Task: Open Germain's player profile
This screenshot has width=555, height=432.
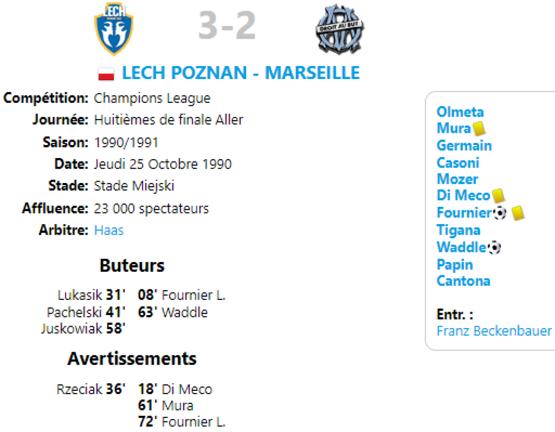Action: click(x=464, y=146)
